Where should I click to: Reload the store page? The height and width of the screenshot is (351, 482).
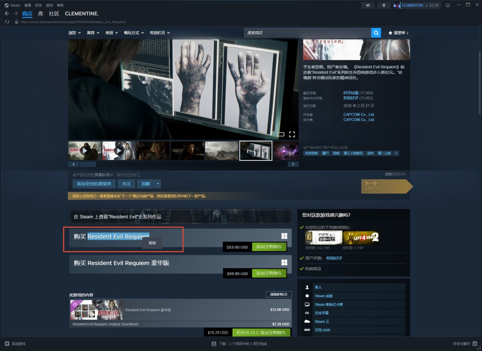(7, 22)
